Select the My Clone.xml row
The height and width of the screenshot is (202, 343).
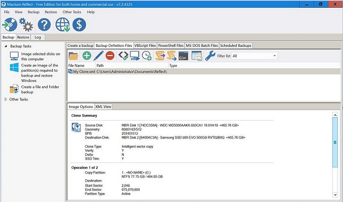click(204, 72)
